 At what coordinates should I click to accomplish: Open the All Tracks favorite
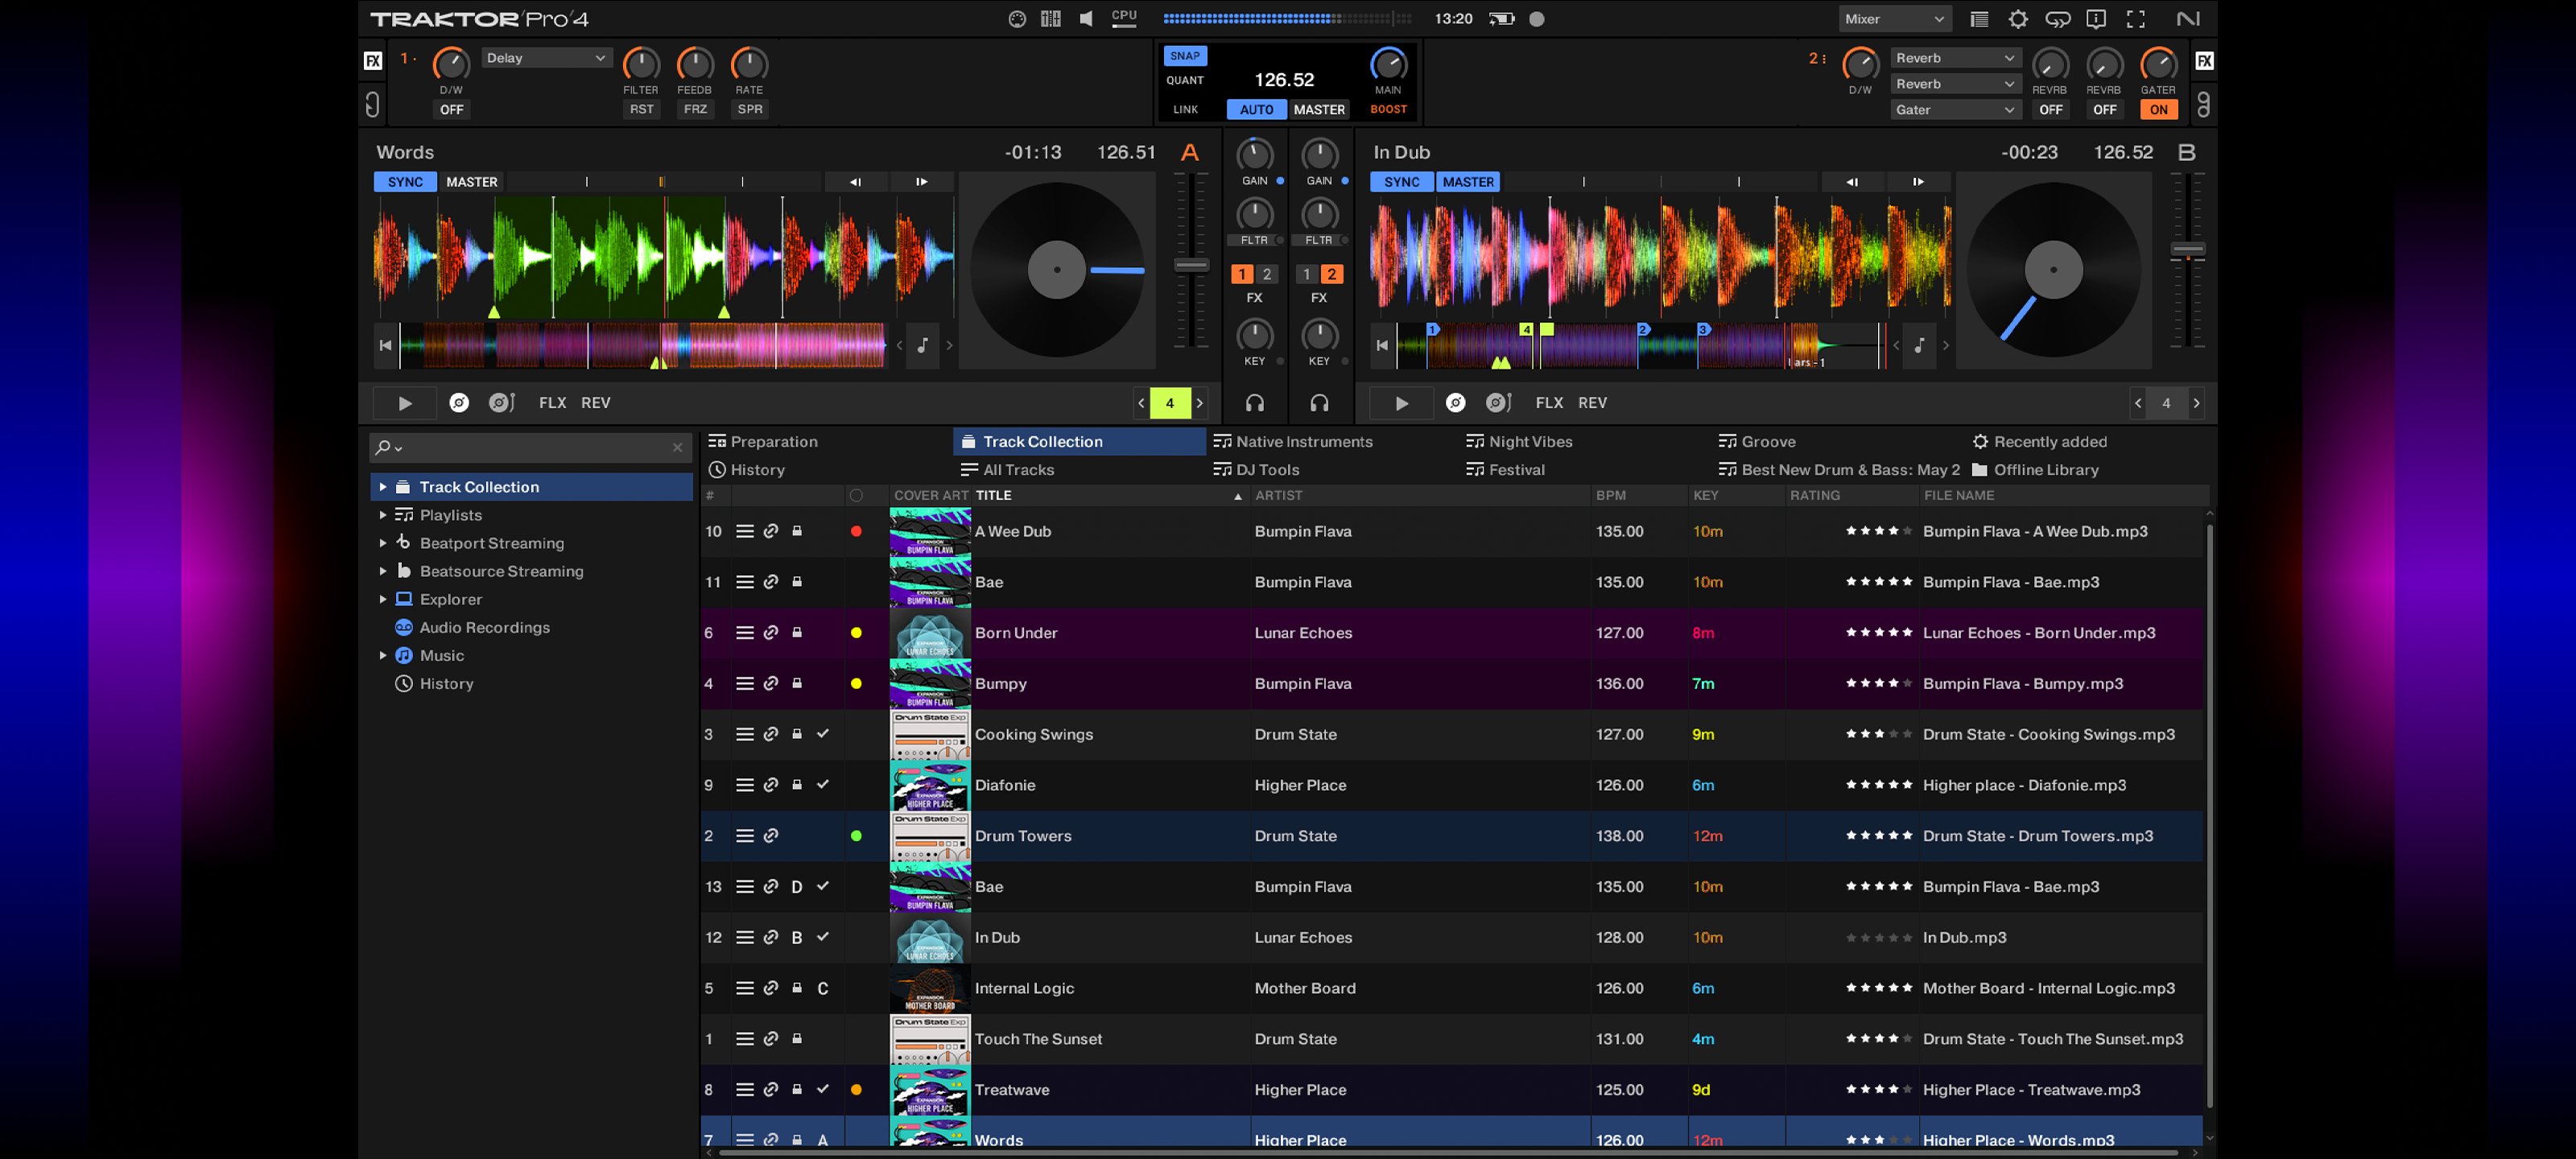[1007, 470]
